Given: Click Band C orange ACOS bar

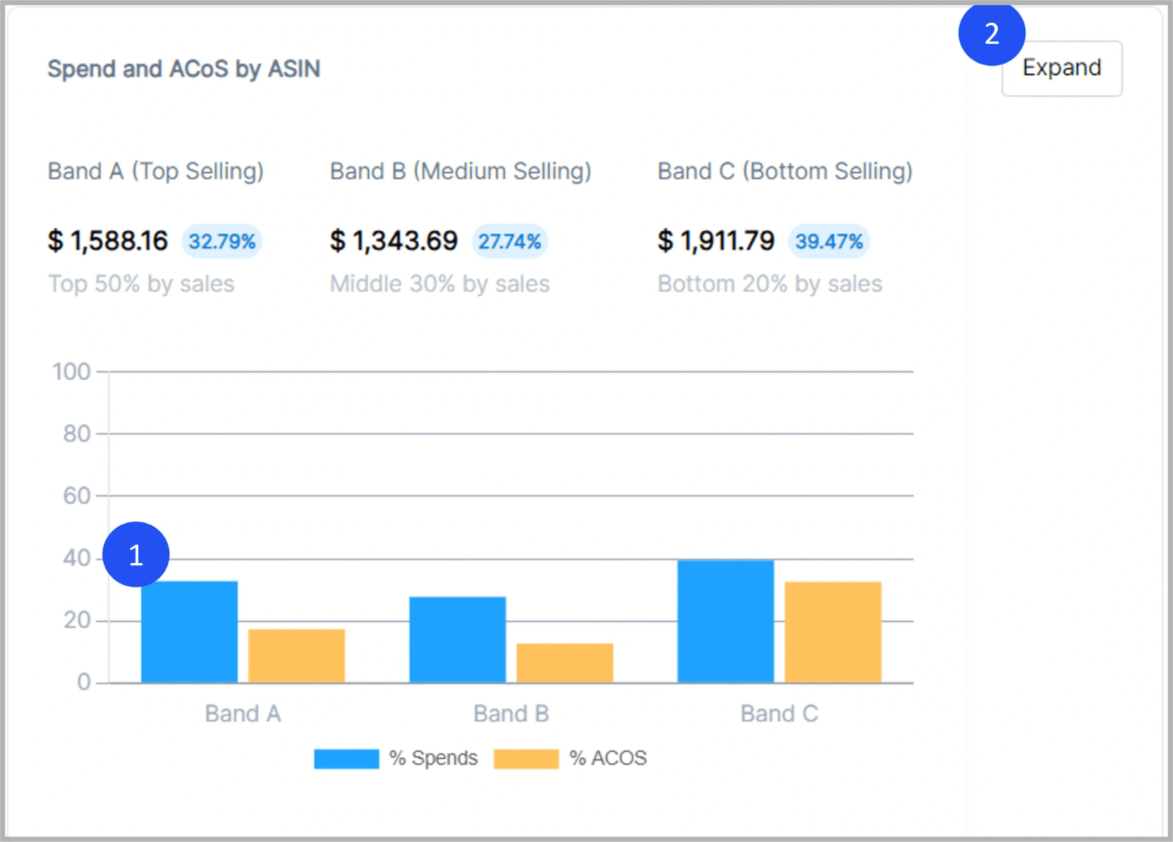Looking at the screenshot, I should [x=833, y=632].
